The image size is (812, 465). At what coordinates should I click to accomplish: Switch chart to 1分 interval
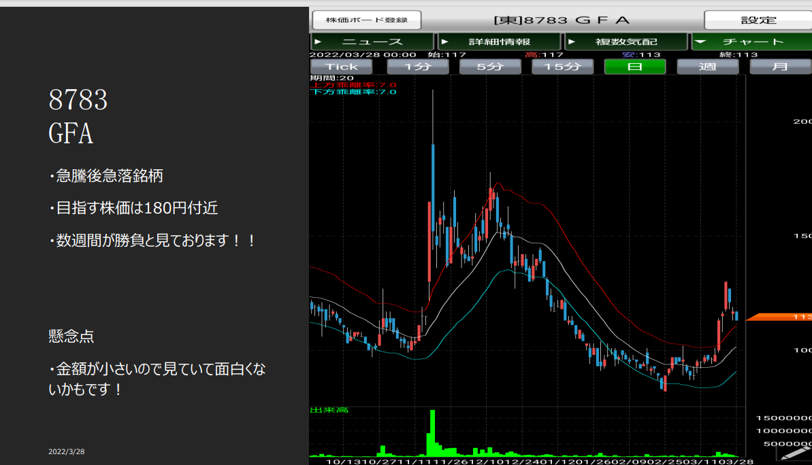click(418, 67)
